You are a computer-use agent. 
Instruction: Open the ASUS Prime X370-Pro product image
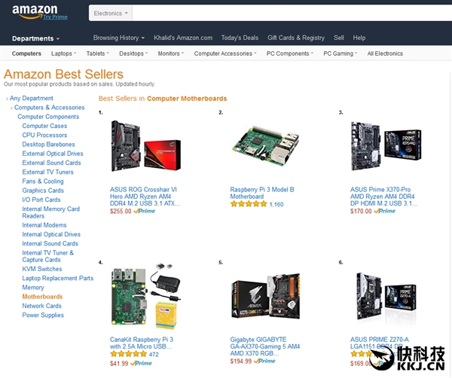[x=386, y=146]
